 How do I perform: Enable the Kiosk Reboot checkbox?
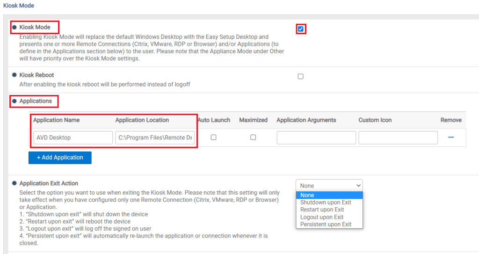[301, 77]
